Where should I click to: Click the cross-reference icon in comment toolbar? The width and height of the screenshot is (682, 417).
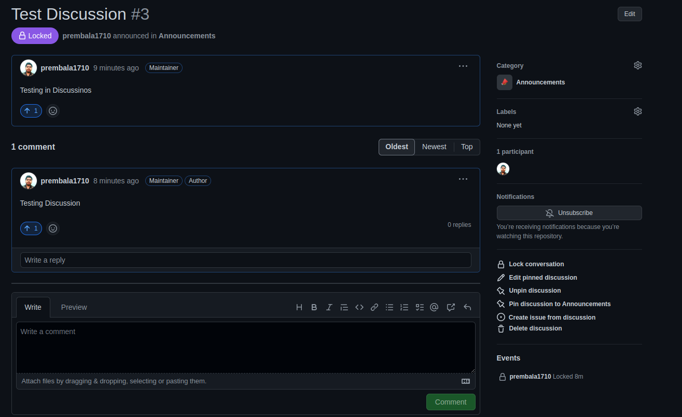tap(451, 307)
